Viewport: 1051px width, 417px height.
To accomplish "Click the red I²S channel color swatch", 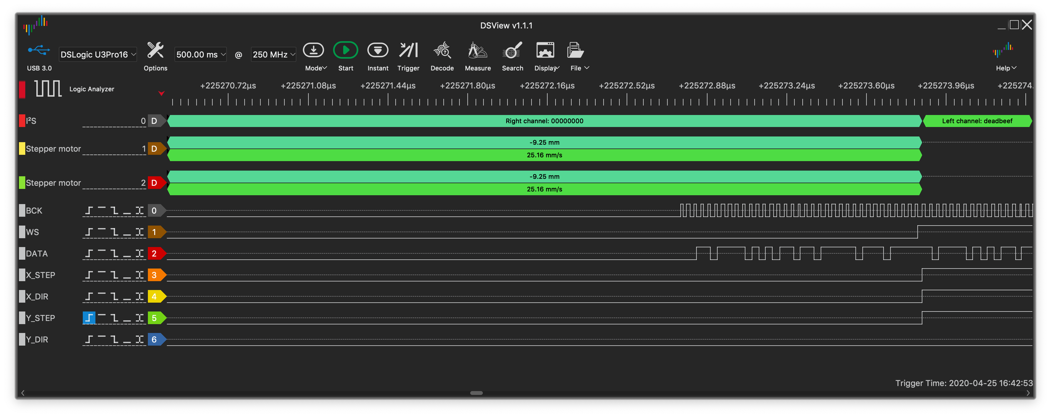I will coord(22,121).
